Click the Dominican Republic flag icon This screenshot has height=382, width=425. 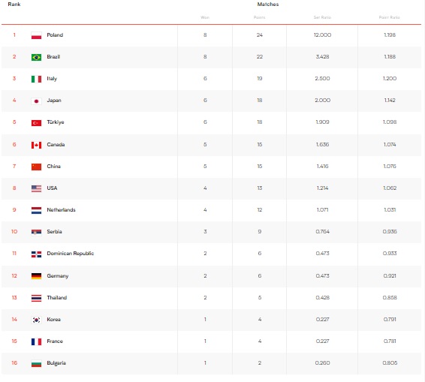pos(36,254)
